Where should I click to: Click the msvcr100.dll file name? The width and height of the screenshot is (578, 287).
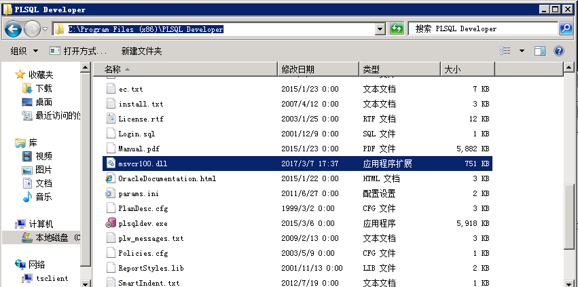coord(143,164)
